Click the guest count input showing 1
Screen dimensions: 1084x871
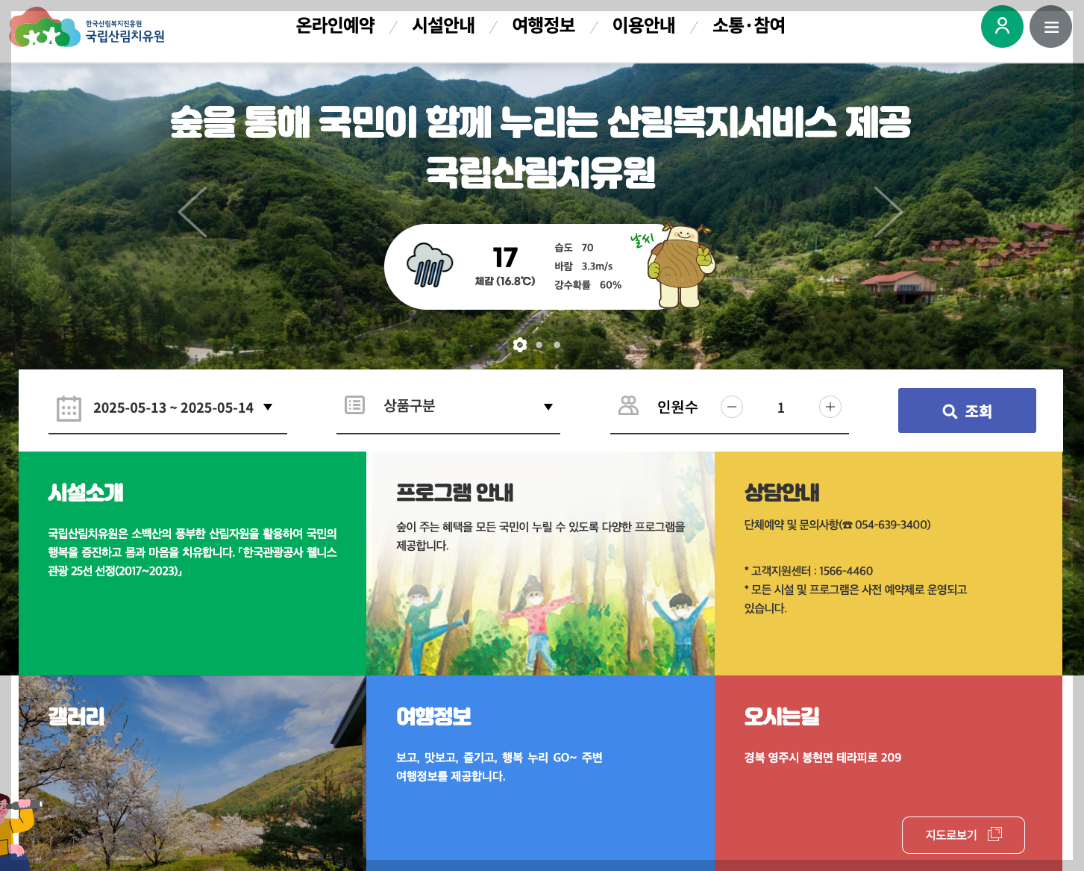[x=781, y=408]
